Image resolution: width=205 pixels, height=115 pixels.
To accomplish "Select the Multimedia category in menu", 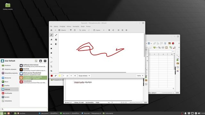I will (10, 93).
